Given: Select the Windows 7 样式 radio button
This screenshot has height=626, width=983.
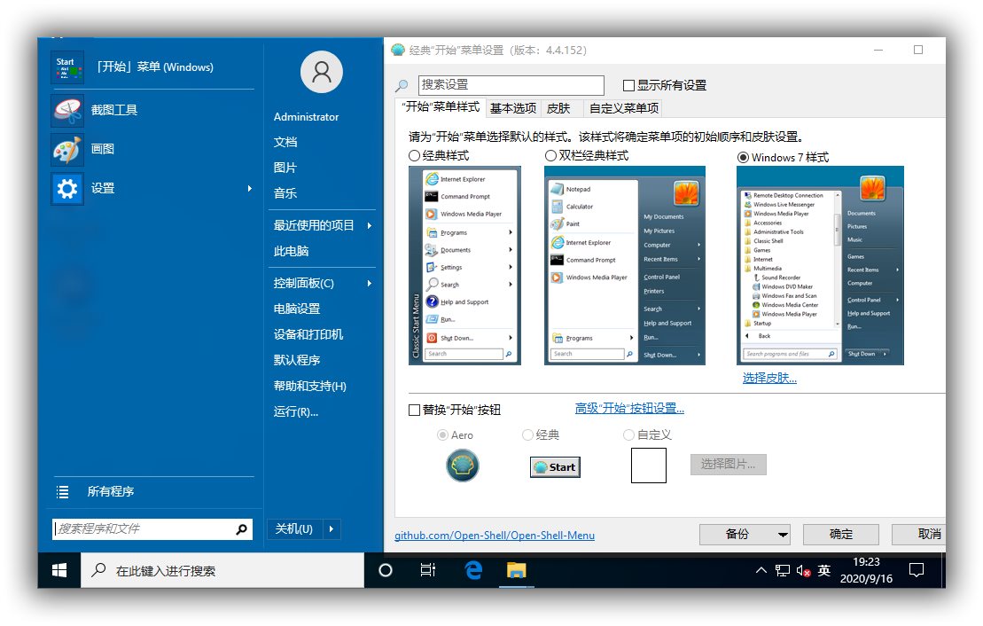Looking at the screenshot, I should (743, 158).
